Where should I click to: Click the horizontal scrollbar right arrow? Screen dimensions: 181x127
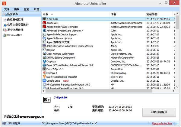pos(173,91)
